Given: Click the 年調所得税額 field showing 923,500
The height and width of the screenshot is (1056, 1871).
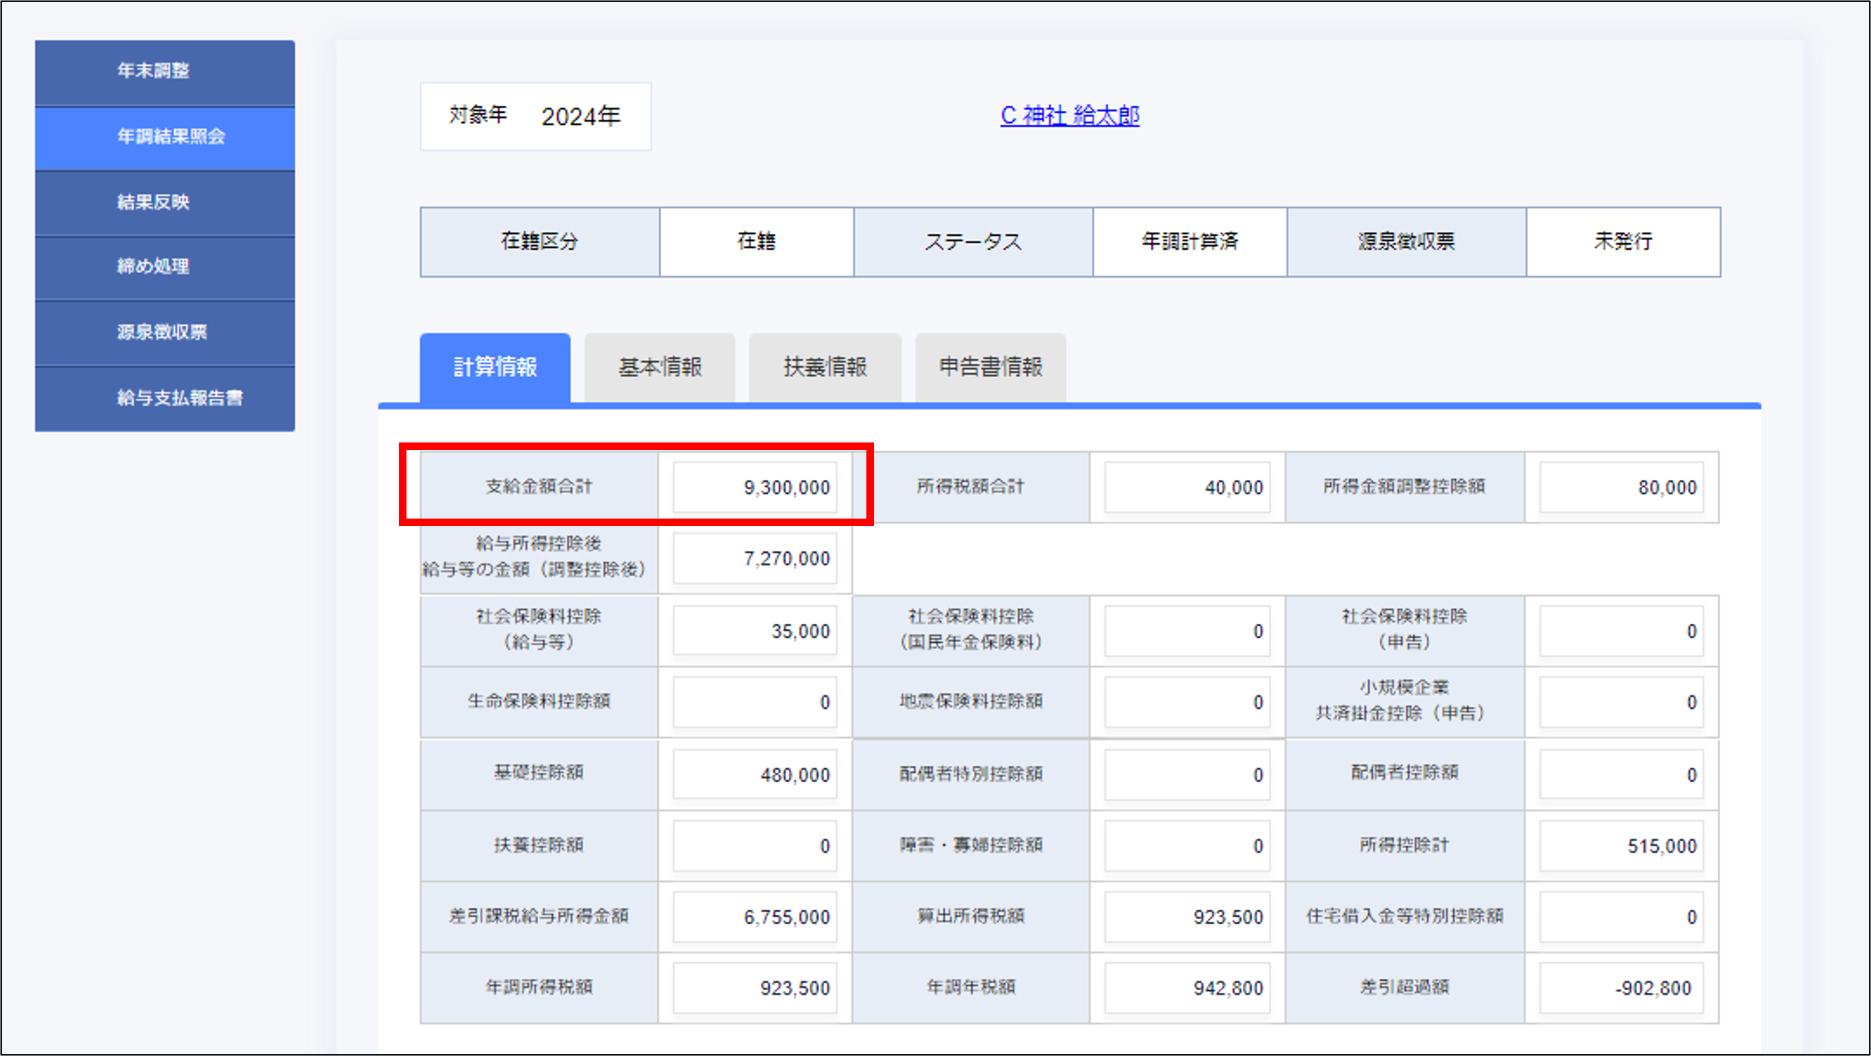Looking at the screenshot, I should (x=755, y=989).
